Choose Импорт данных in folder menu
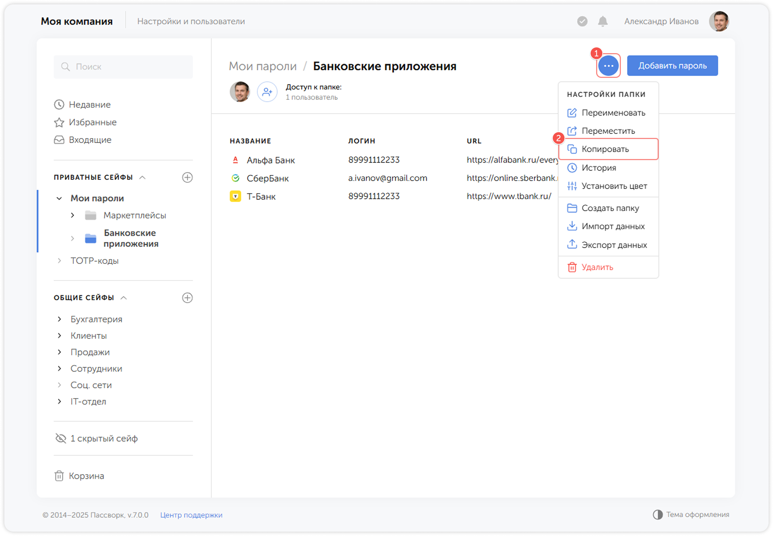 pyautogui.click(x=608, y=226)
